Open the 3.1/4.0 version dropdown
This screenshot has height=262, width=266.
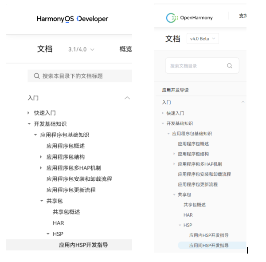click(81, 49)
